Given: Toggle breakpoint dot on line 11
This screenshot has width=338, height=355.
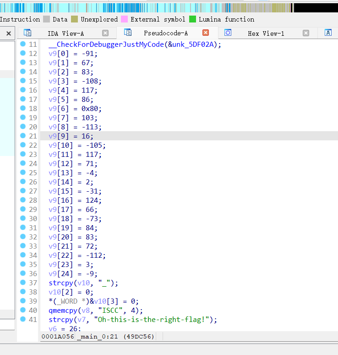Looking at the screenshot, I should (23, 44).
